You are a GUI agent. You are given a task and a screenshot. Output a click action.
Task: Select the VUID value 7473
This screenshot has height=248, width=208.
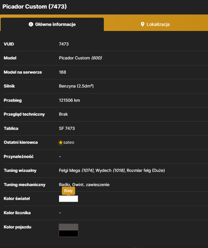click(x=64, y=44)
